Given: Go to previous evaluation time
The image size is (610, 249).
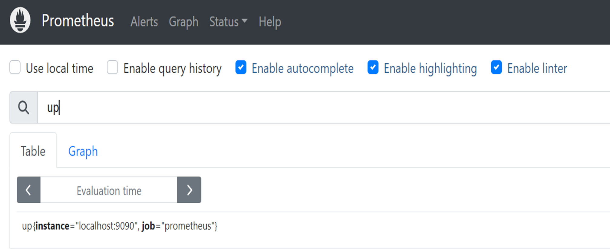Looking at the screenshot, I should point(28,190).
